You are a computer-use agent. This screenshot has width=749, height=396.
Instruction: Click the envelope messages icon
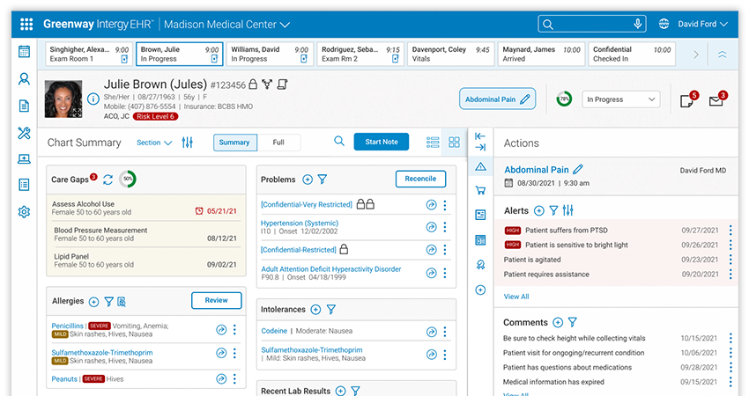click(716, 101)
